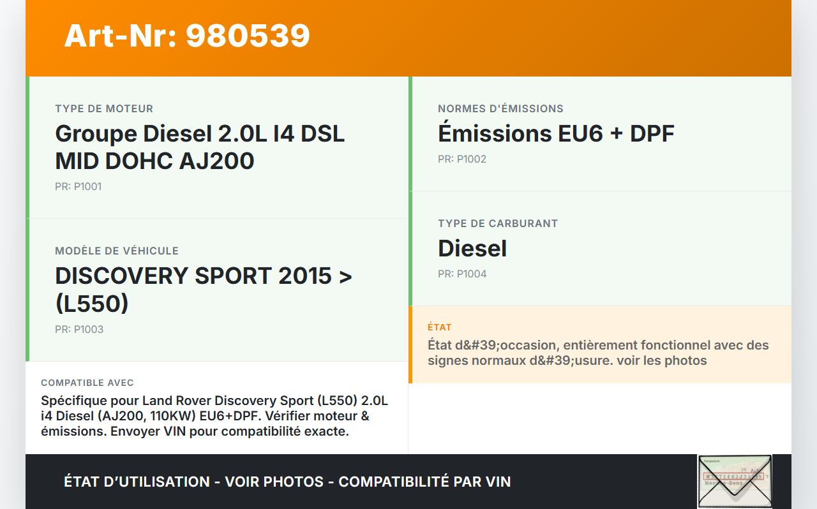Select the Diesel fuel type value

click(472, 248)
